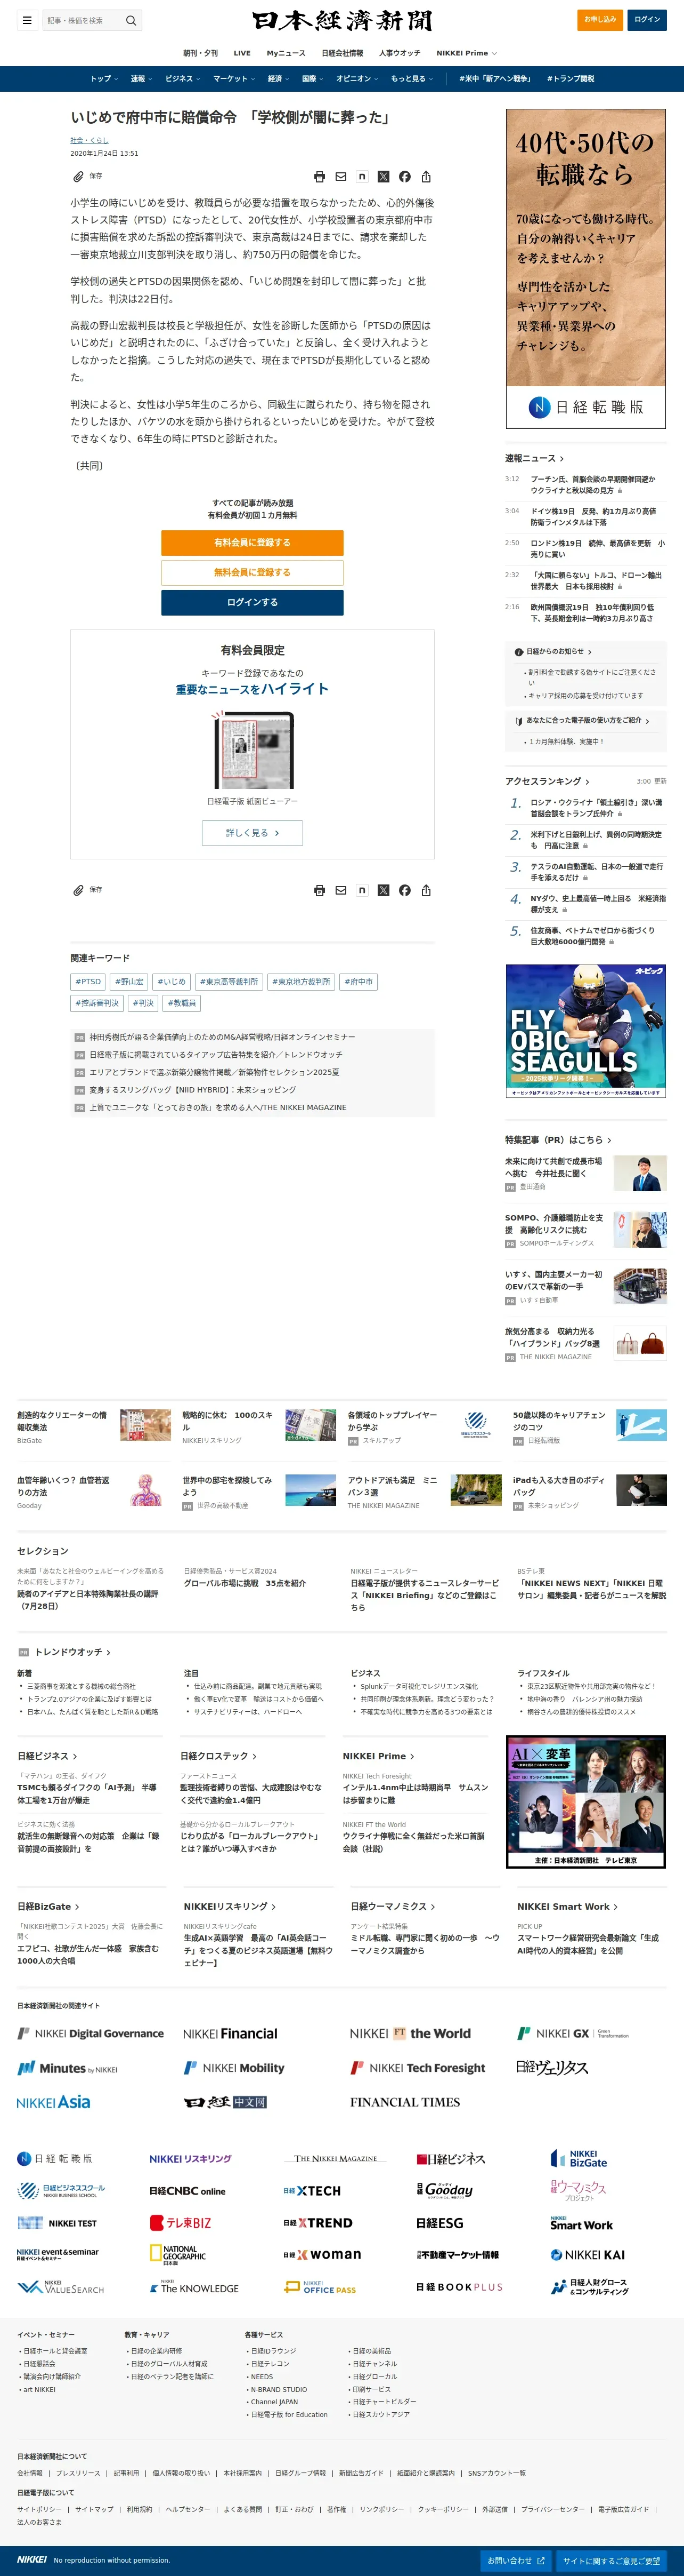
Task: Expand the NIKKEI Prime dropdown
Action: [x=466, y=53]
